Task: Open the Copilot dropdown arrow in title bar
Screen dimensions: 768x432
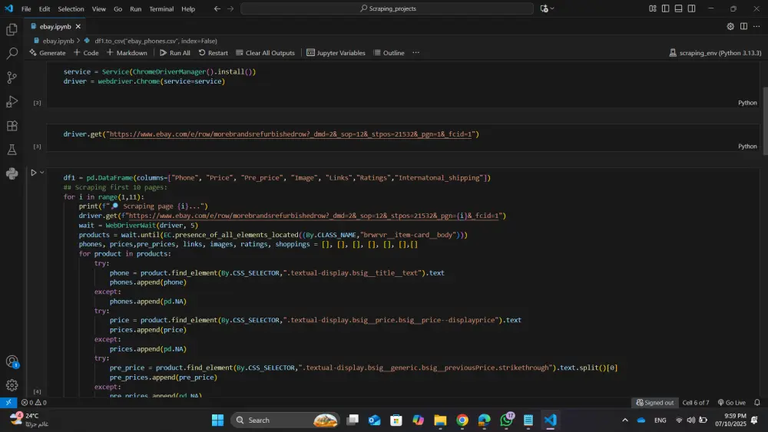Action: (x=552, y=8)
